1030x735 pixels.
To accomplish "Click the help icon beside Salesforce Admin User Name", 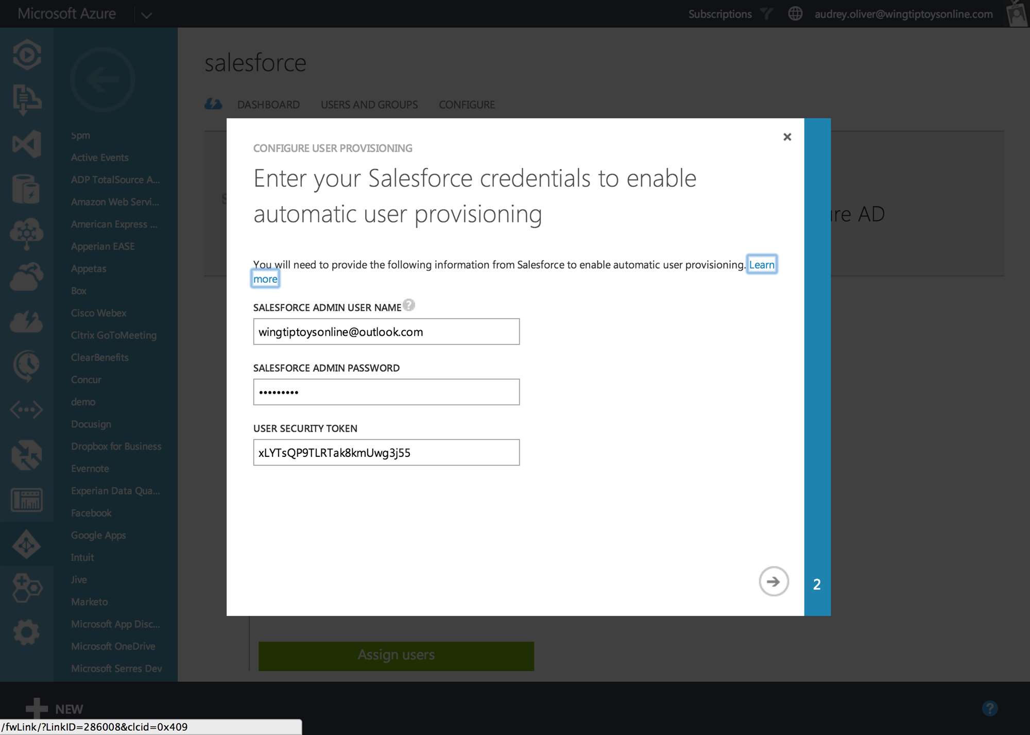I will [409, 305].
